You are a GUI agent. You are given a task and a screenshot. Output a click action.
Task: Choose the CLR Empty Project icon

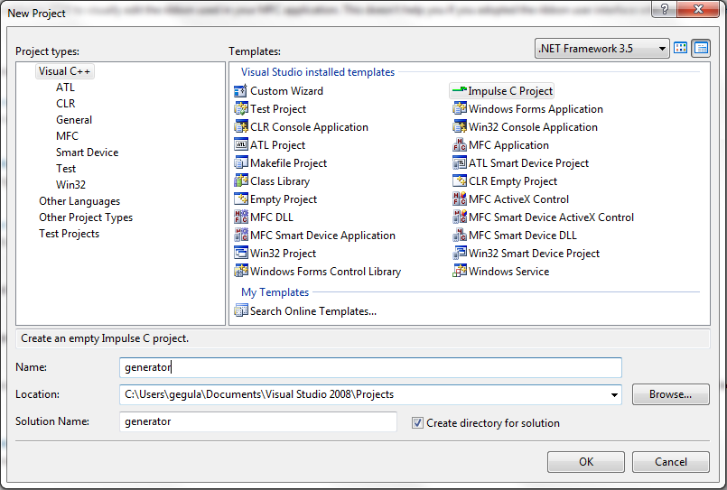459,181
